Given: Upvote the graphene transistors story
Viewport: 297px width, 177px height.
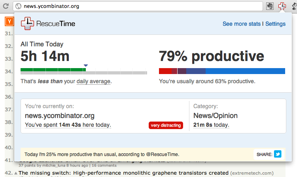Looking at the screenshot, I should click(x=16, y=173).
